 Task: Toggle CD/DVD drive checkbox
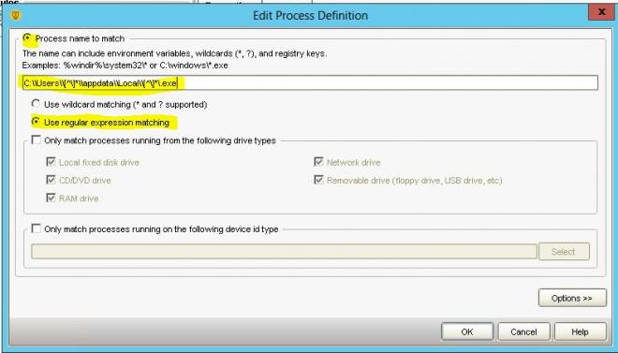(51, 180)
